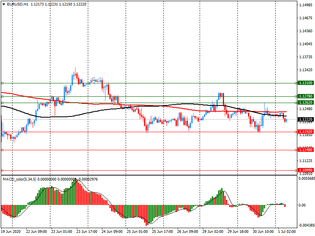Click the 1.12480 price scale value
This screenshot has height=236, width=315.
[x=306, y=109]
